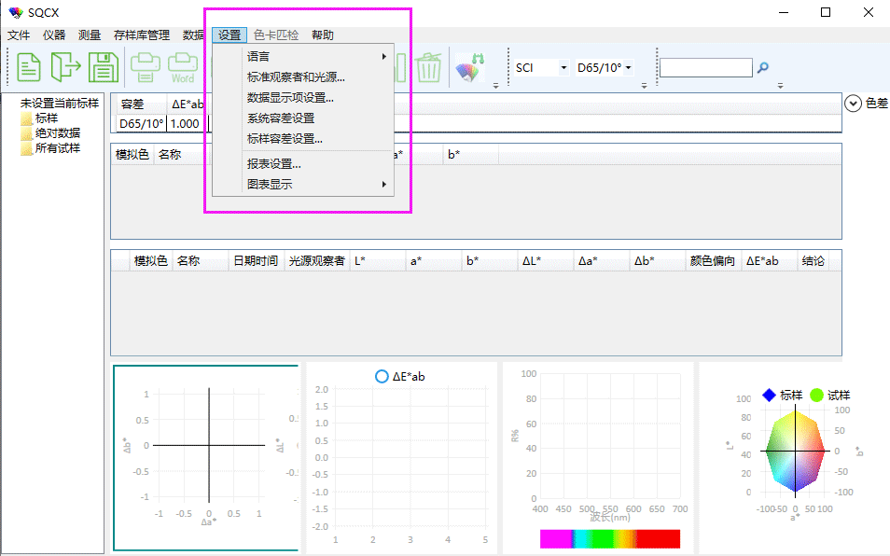Open a file using the open icon
The width and height of the screenshot is (890, 556).
[65, 66]
